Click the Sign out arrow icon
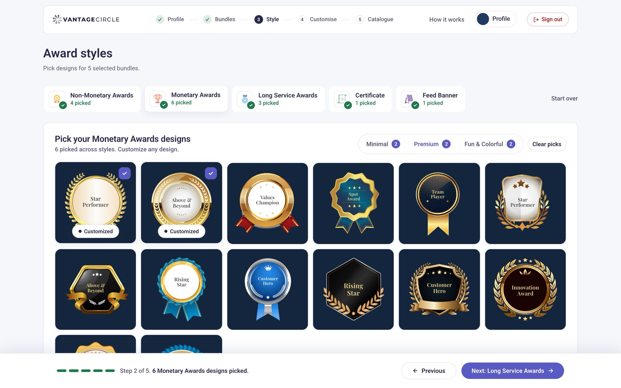Image resolution: width=621 pixels, height=388 pixels. tap(536, 20)
